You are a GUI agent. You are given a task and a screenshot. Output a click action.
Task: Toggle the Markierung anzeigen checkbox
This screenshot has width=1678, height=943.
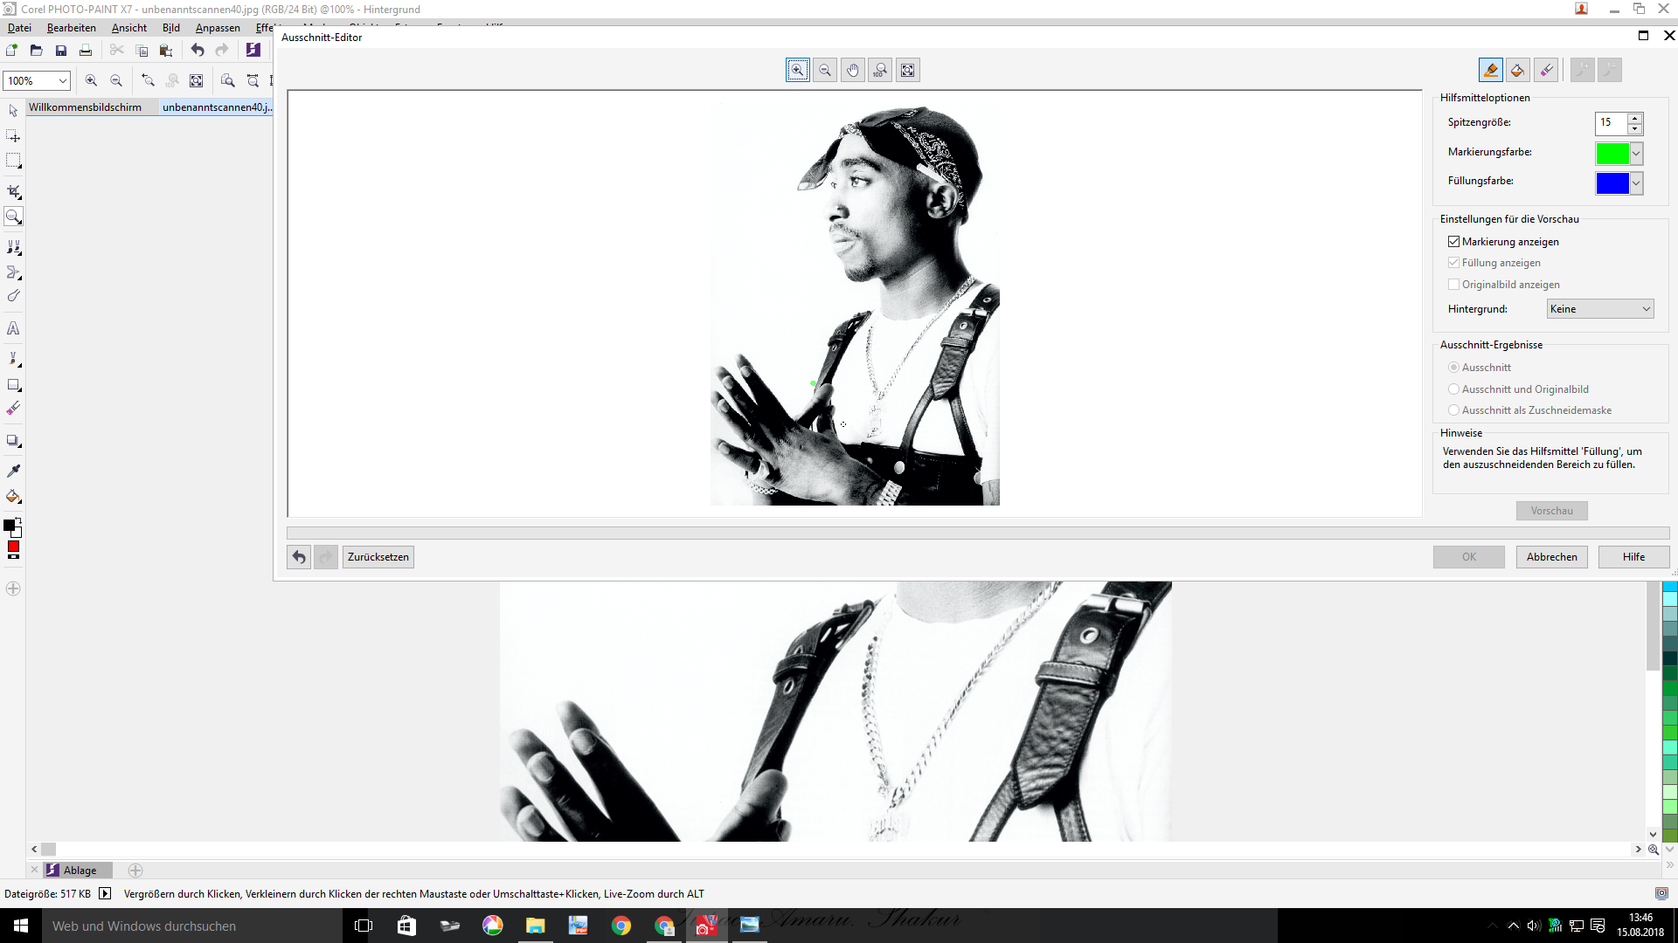(1454, 242)
